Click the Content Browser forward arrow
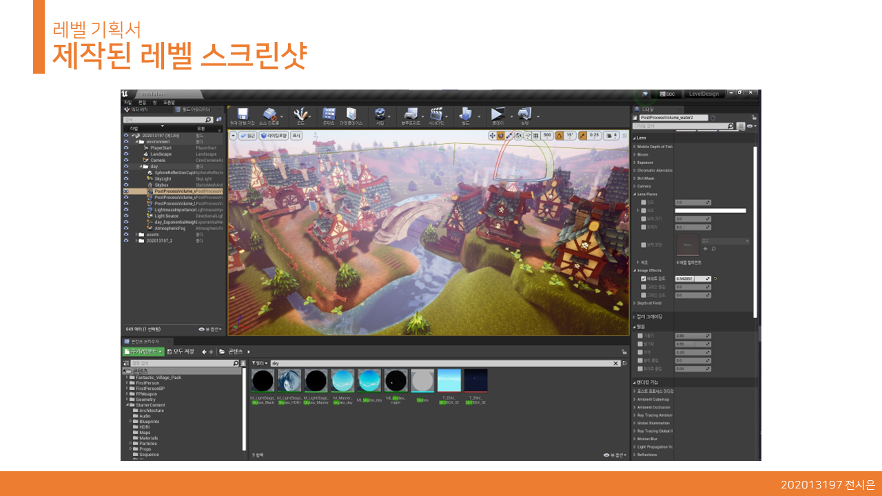The height and width of the screenshot is (496, 882). [212, 352]
